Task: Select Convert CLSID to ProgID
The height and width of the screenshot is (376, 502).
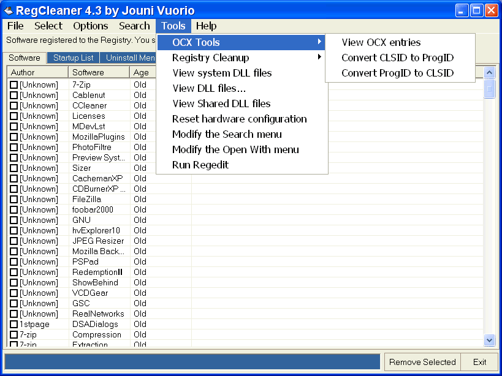Action: tap(400, 58)
